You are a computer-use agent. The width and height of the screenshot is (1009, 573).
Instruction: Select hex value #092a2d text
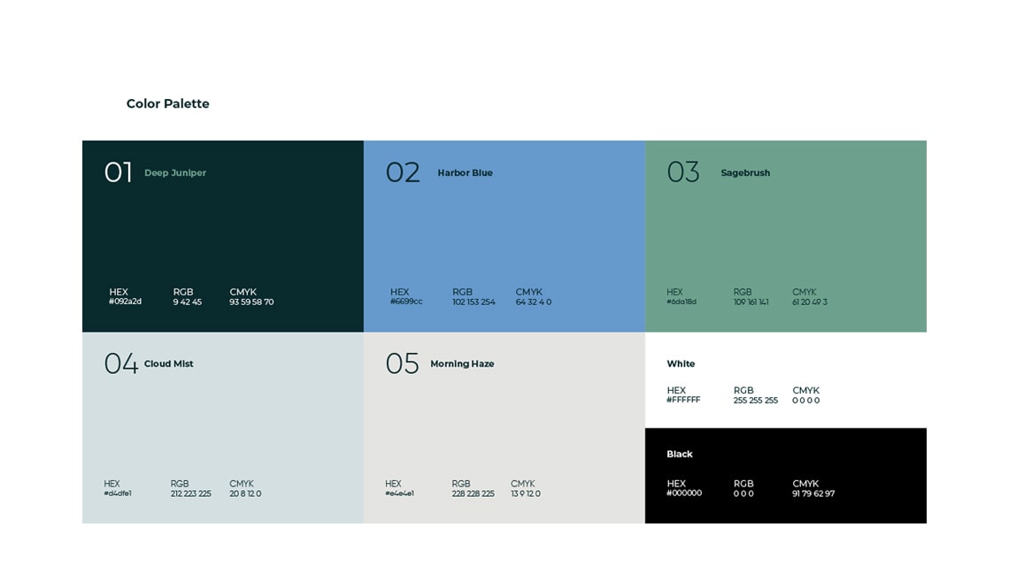coord(125,302)
